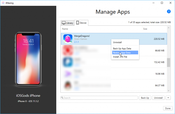Click the blurred blue app icon, 152.42 MB row
Screen dimensions: 175x114
pos(68,62)
